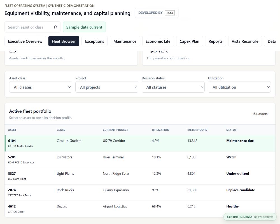The image size is (280, 224).
Task: Click the 4.2% utilization value
Action: coord(155,141)
